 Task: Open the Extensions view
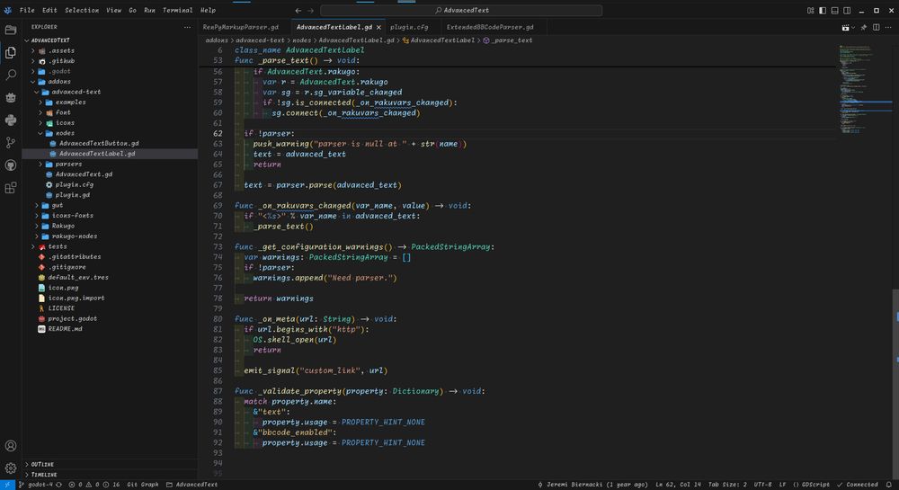pyautogui.click(x=10, y=187)
